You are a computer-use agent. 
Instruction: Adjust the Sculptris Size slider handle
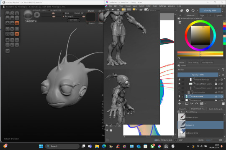(x=53, y=13)
